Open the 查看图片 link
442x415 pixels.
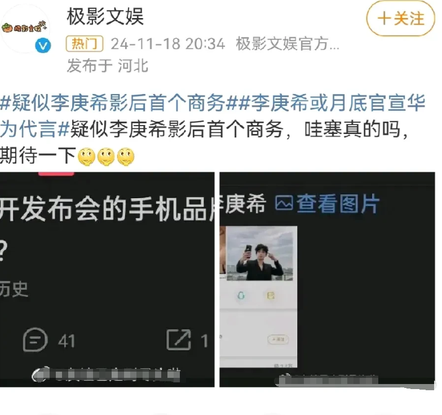[337, 204]
